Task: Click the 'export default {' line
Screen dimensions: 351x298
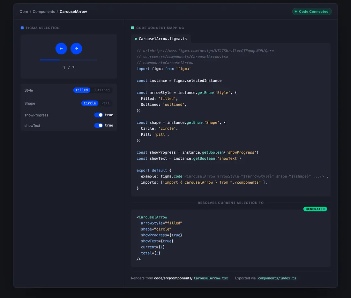Action: click(154, 170)
